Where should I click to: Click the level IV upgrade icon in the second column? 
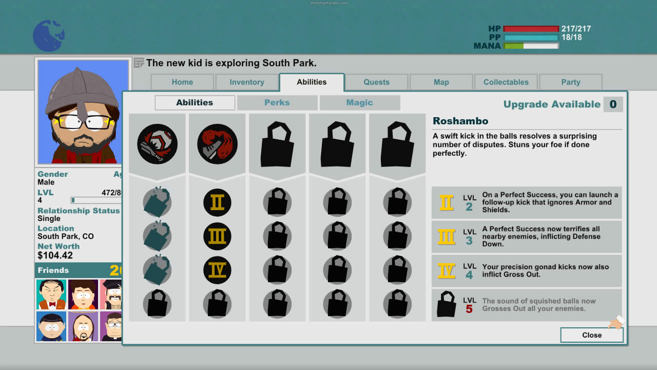coord(217,270)
